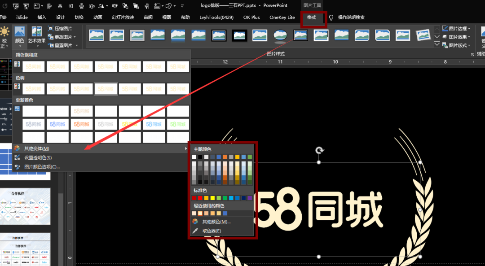Switch to the 视图 tab
This screenshot has width=485, height=266.
pos(167,17)
